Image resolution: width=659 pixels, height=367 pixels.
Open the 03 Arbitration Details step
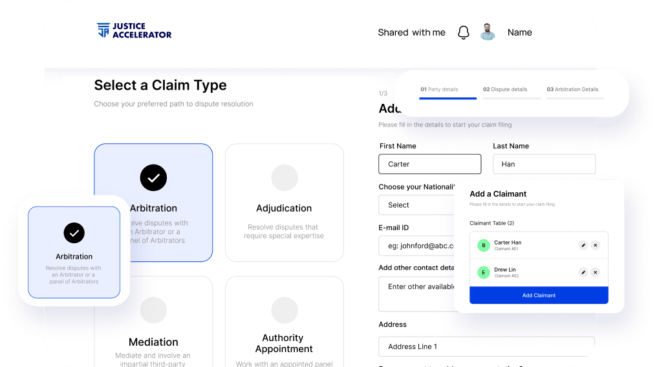tap(572, 90)
